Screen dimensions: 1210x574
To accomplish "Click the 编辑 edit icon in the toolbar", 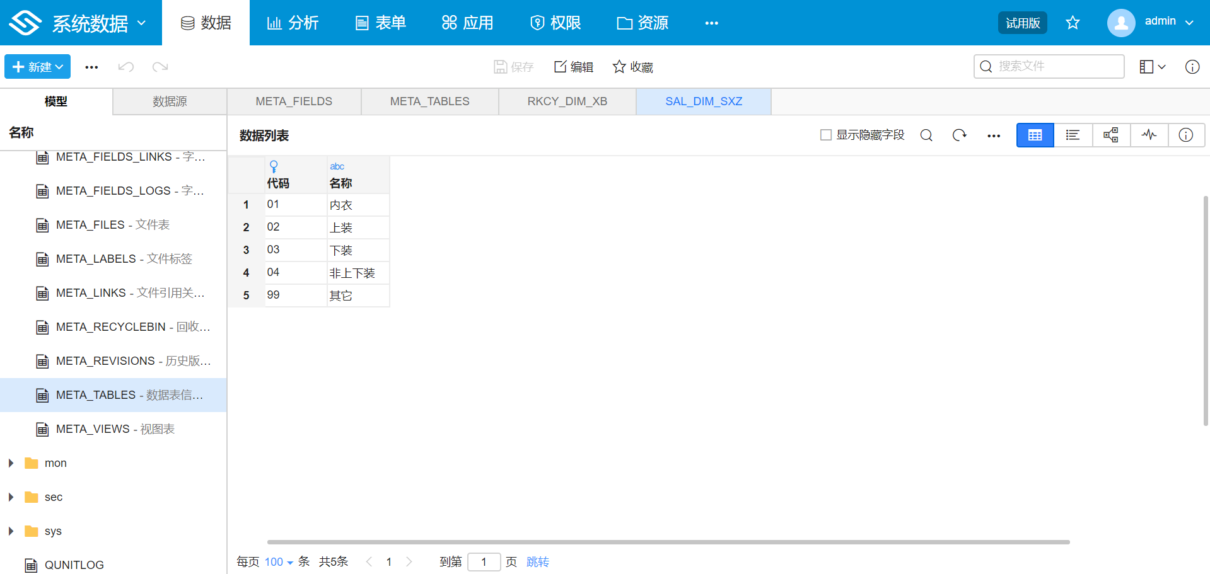I will tap(573, 67).
